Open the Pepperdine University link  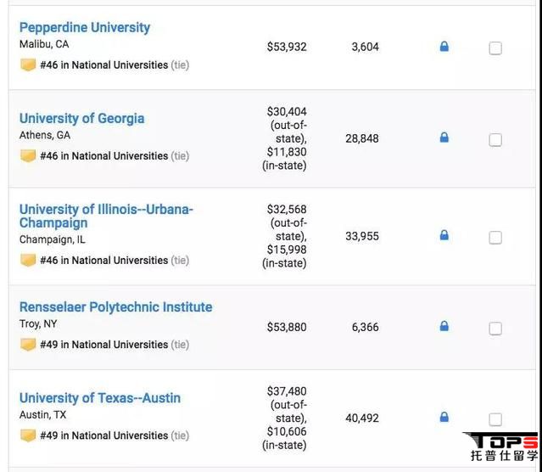pos(85,27)
